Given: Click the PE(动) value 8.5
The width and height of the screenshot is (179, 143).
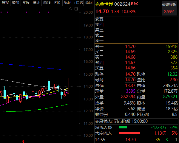Looking at the screenshot, I should [x=175, y=114].
